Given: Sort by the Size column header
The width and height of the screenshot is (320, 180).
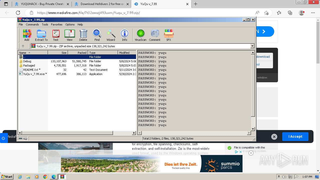Looking at the screenshot, I should [x=58, y=52].
